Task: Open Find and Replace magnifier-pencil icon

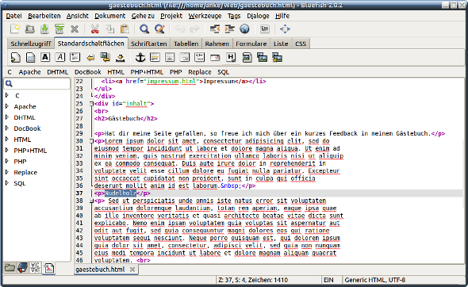Action: click(x=159, y=29)
